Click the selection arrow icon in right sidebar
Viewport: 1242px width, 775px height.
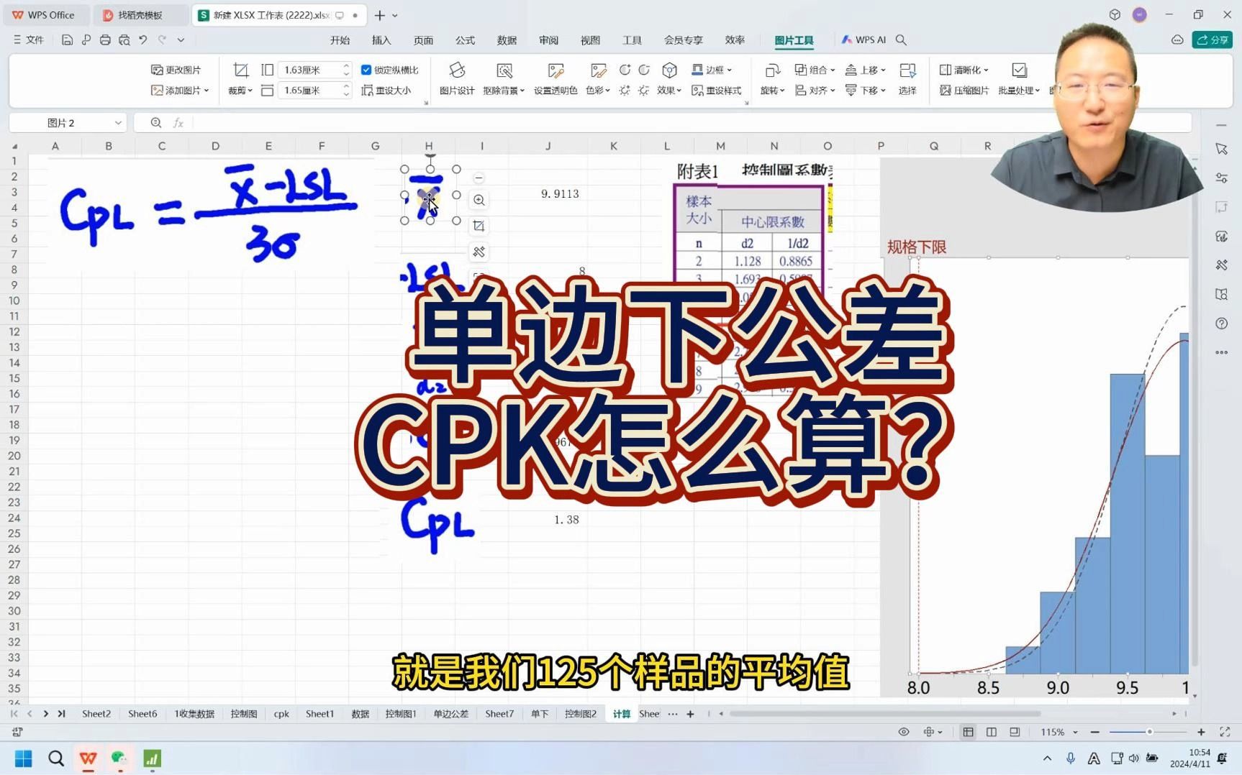coord(1221,149)
